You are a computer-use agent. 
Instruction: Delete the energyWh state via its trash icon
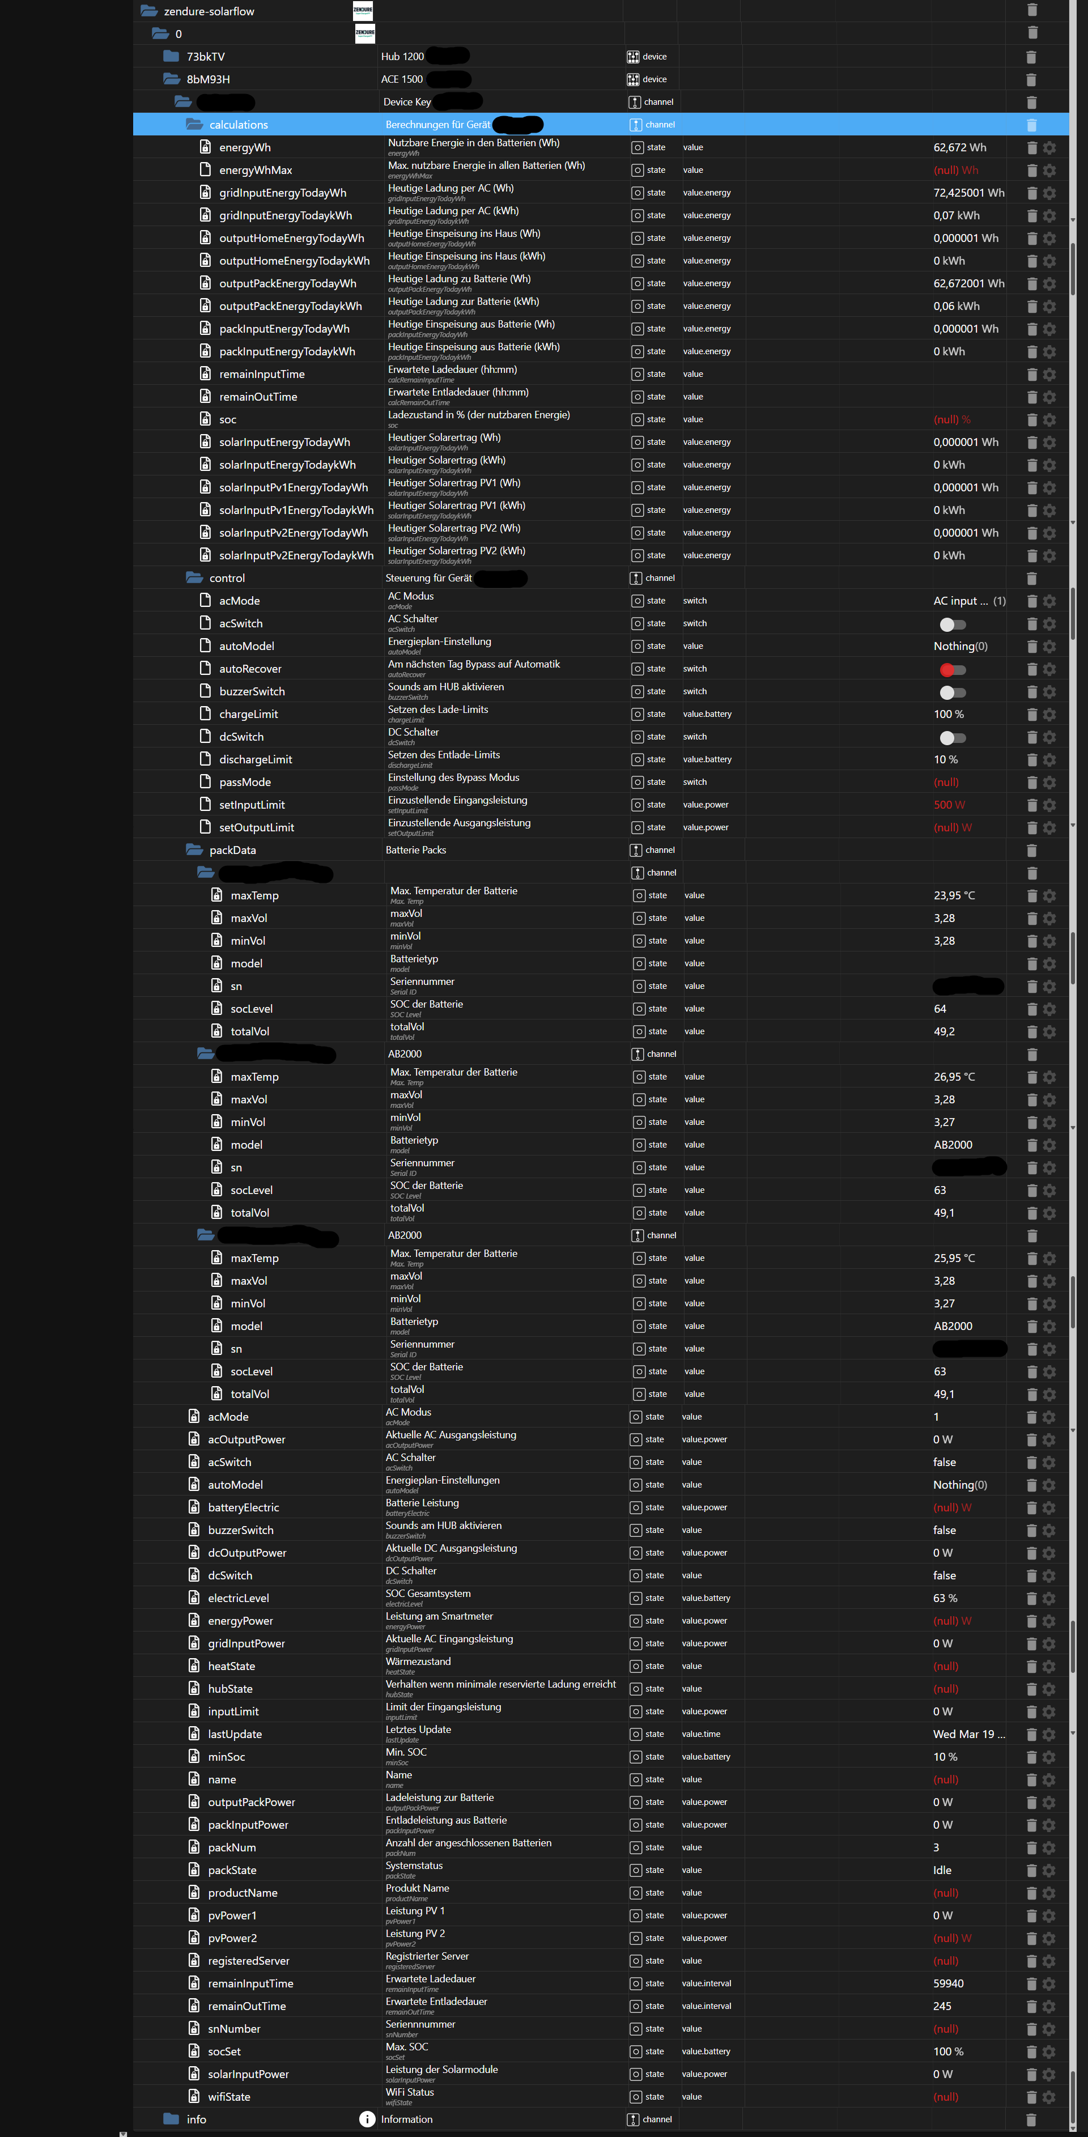(x=1031, y=148)
